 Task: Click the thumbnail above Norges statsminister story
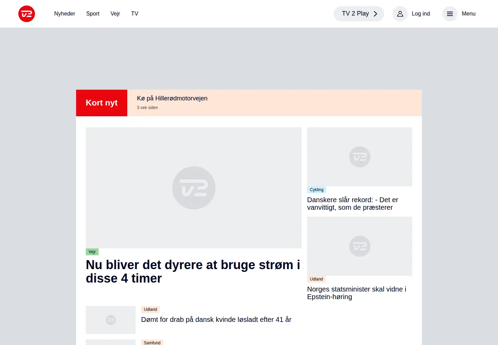(360, 246)
